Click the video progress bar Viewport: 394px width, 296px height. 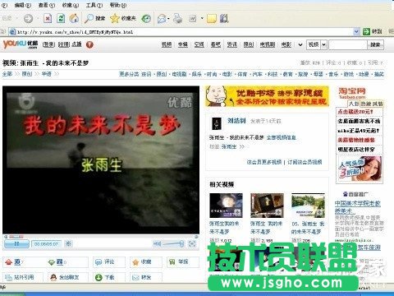coord(101,236)
